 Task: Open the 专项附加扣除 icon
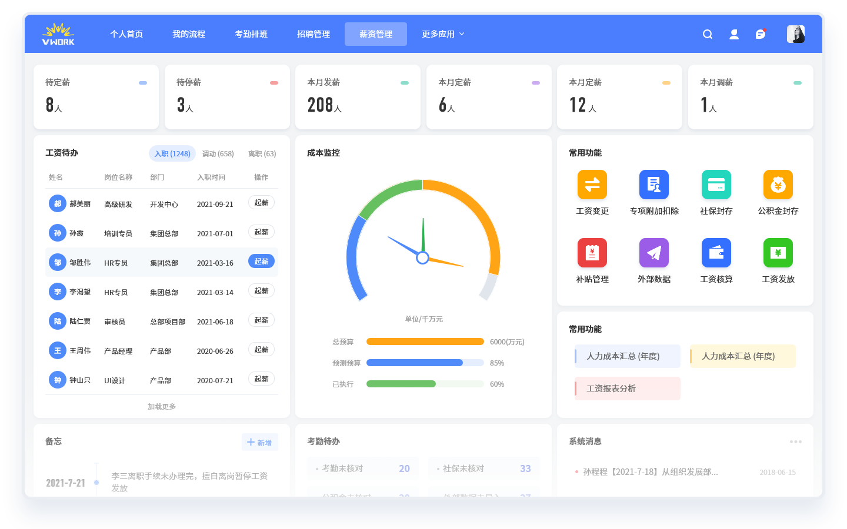tap(653, 185)
